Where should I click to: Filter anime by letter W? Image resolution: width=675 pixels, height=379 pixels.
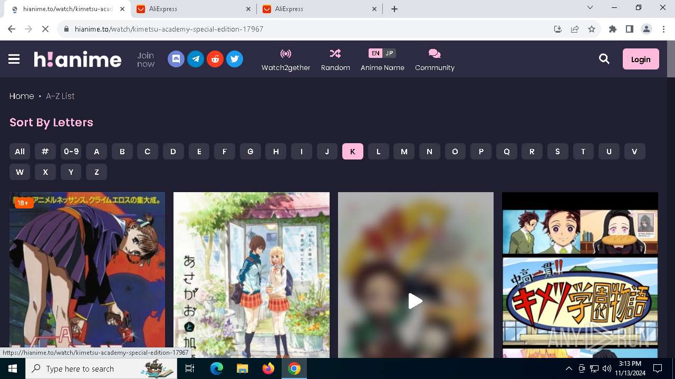[x=20, y=172]
